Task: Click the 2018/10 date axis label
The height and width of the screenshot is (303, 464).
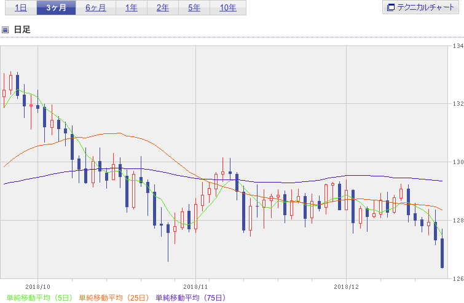Action: tap(38, 287)
